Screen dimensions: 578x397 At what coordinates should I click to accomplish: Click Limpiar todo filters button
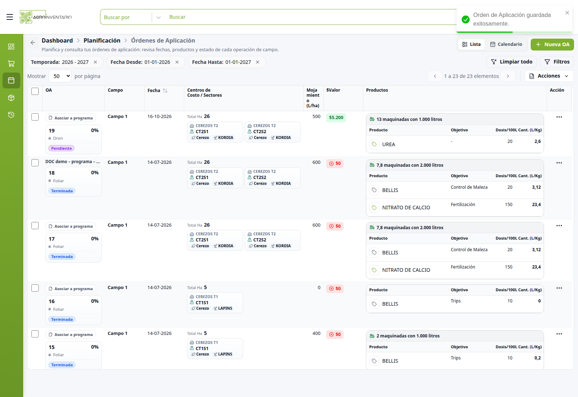512,62
